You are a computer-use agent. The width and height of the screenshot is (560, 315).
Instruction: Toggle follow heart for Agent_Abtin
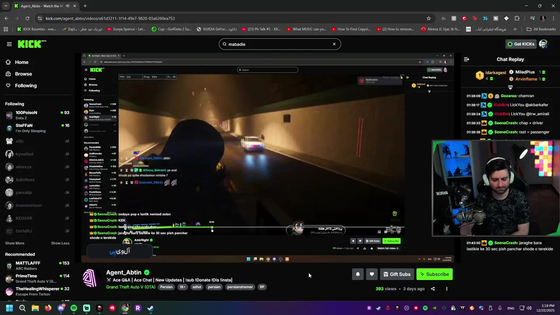371,274
